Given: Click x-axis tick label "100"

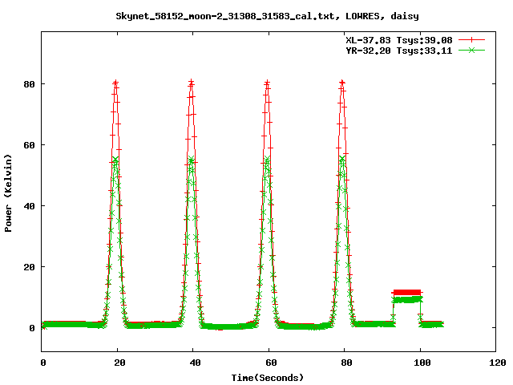Looking at the screenshot, I should pyautogui.click(x=422, y=363).
